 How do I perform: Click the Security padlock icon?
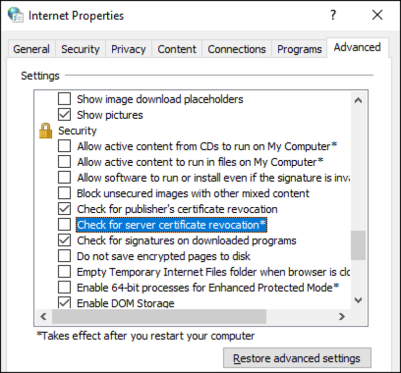(46, 131)
